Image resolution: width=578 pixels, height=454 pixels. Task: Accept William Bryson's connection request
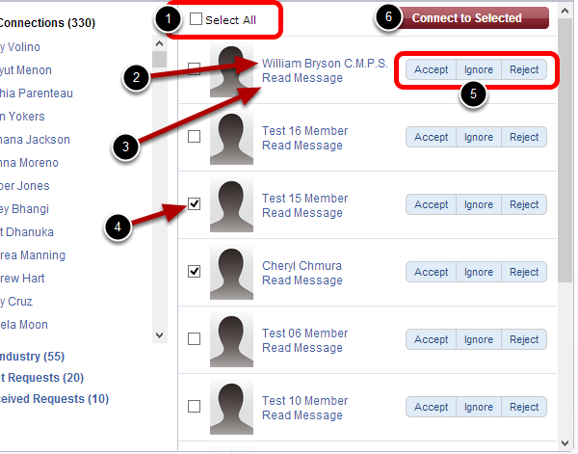pos(431,69)
